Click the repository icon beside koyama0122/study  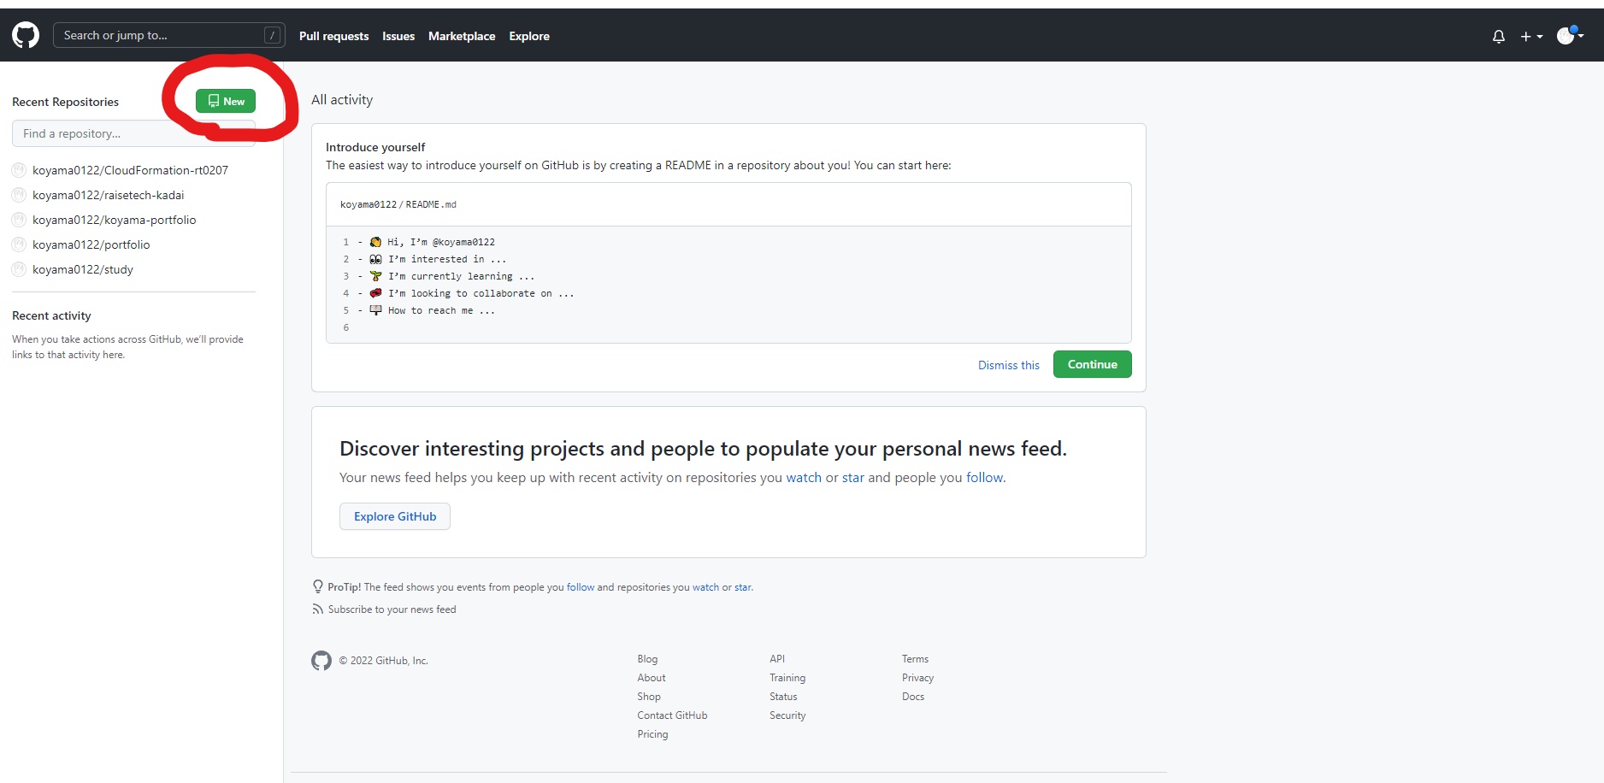pyautogui.click(x=18, y=268)
